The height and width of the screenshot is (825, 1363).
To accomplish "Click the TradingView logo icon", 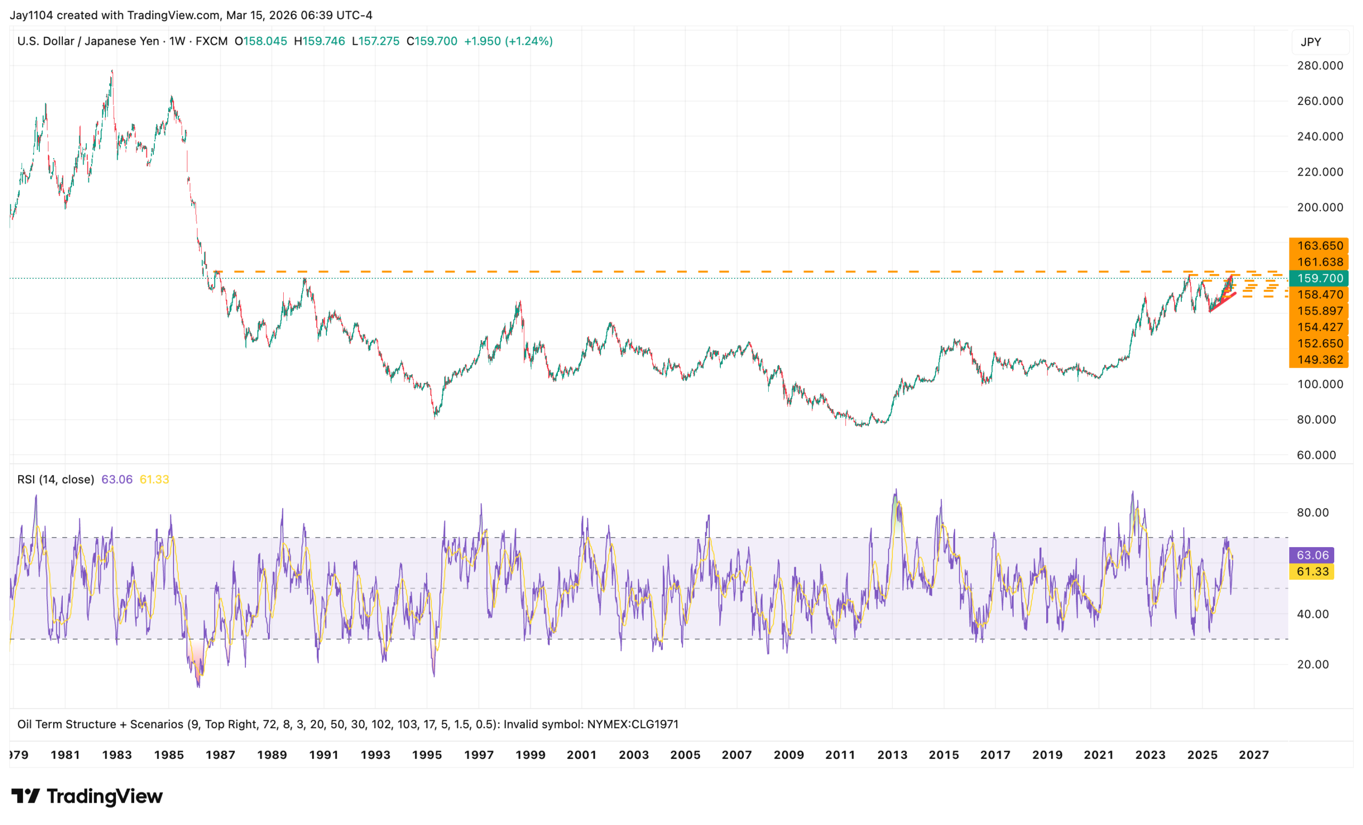I will coord(26,796).
